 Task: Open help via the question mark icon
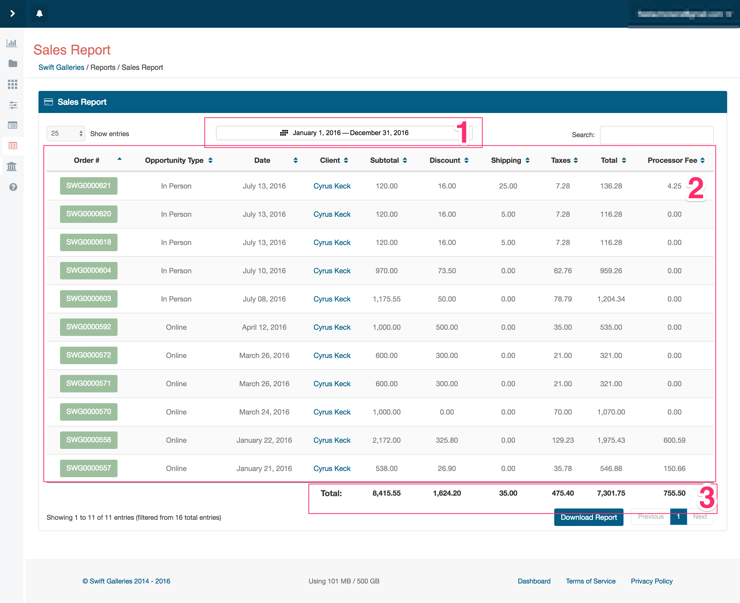(13, 187)
